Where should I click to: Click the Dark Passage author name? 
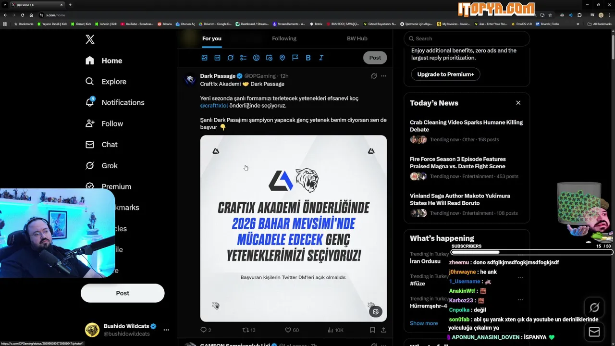click(x=218, y=76)
